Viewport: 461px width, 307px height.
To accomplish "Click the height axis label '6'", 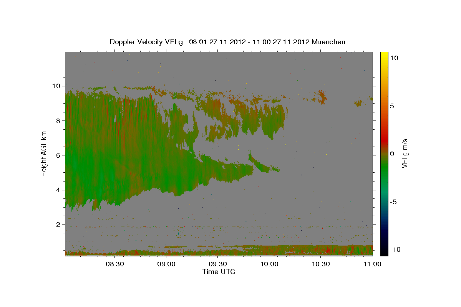I will [58, 155].
